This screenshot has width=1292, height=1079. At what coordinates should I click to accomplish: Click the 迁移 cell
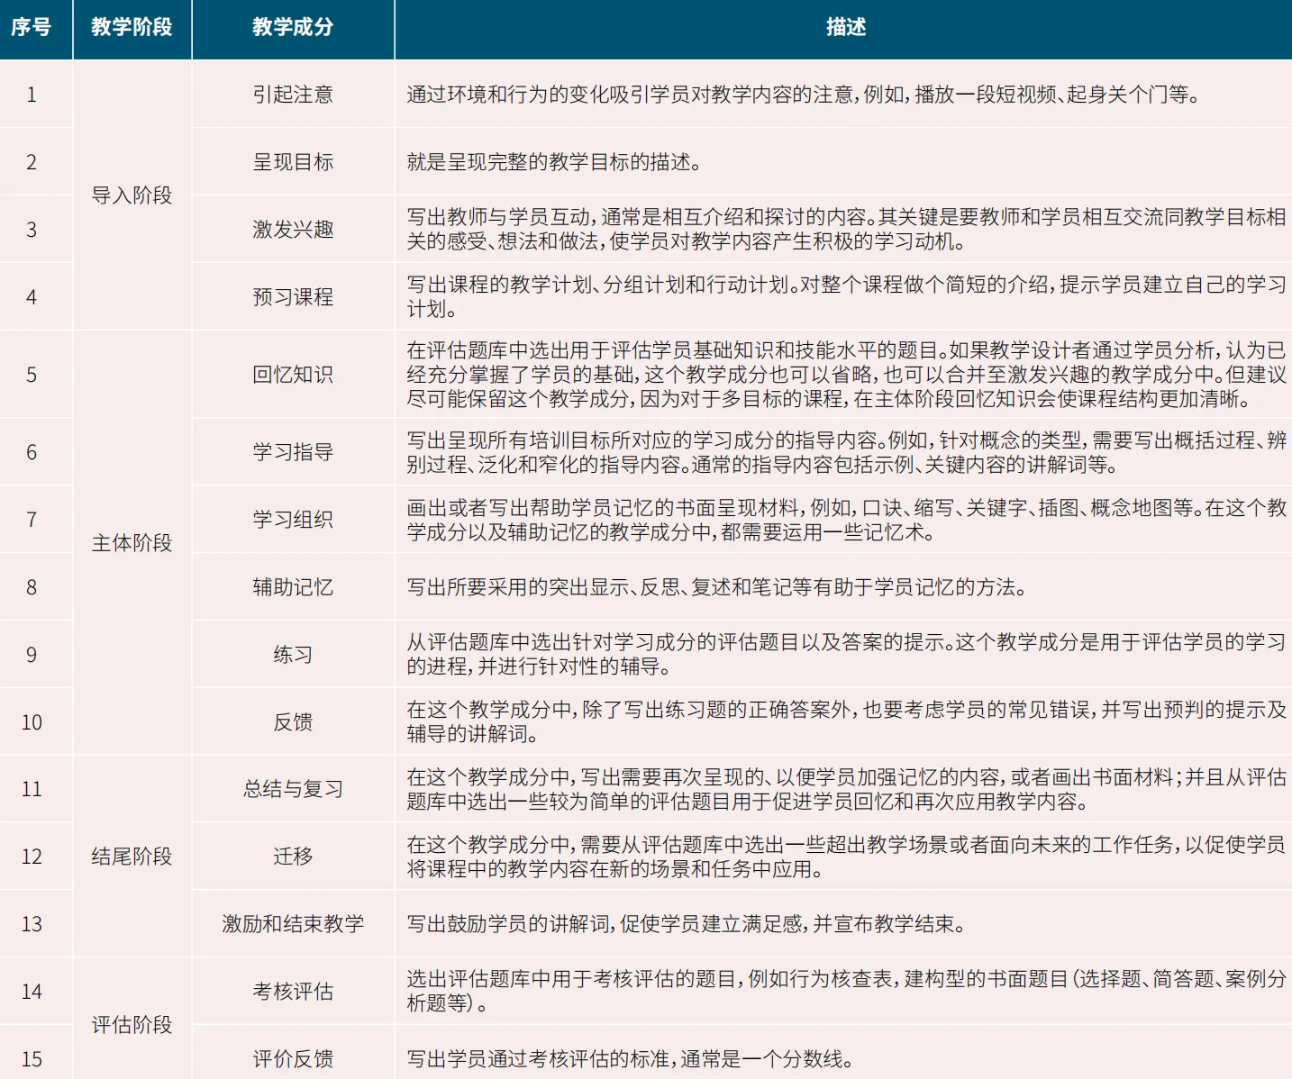click(293, 857)
